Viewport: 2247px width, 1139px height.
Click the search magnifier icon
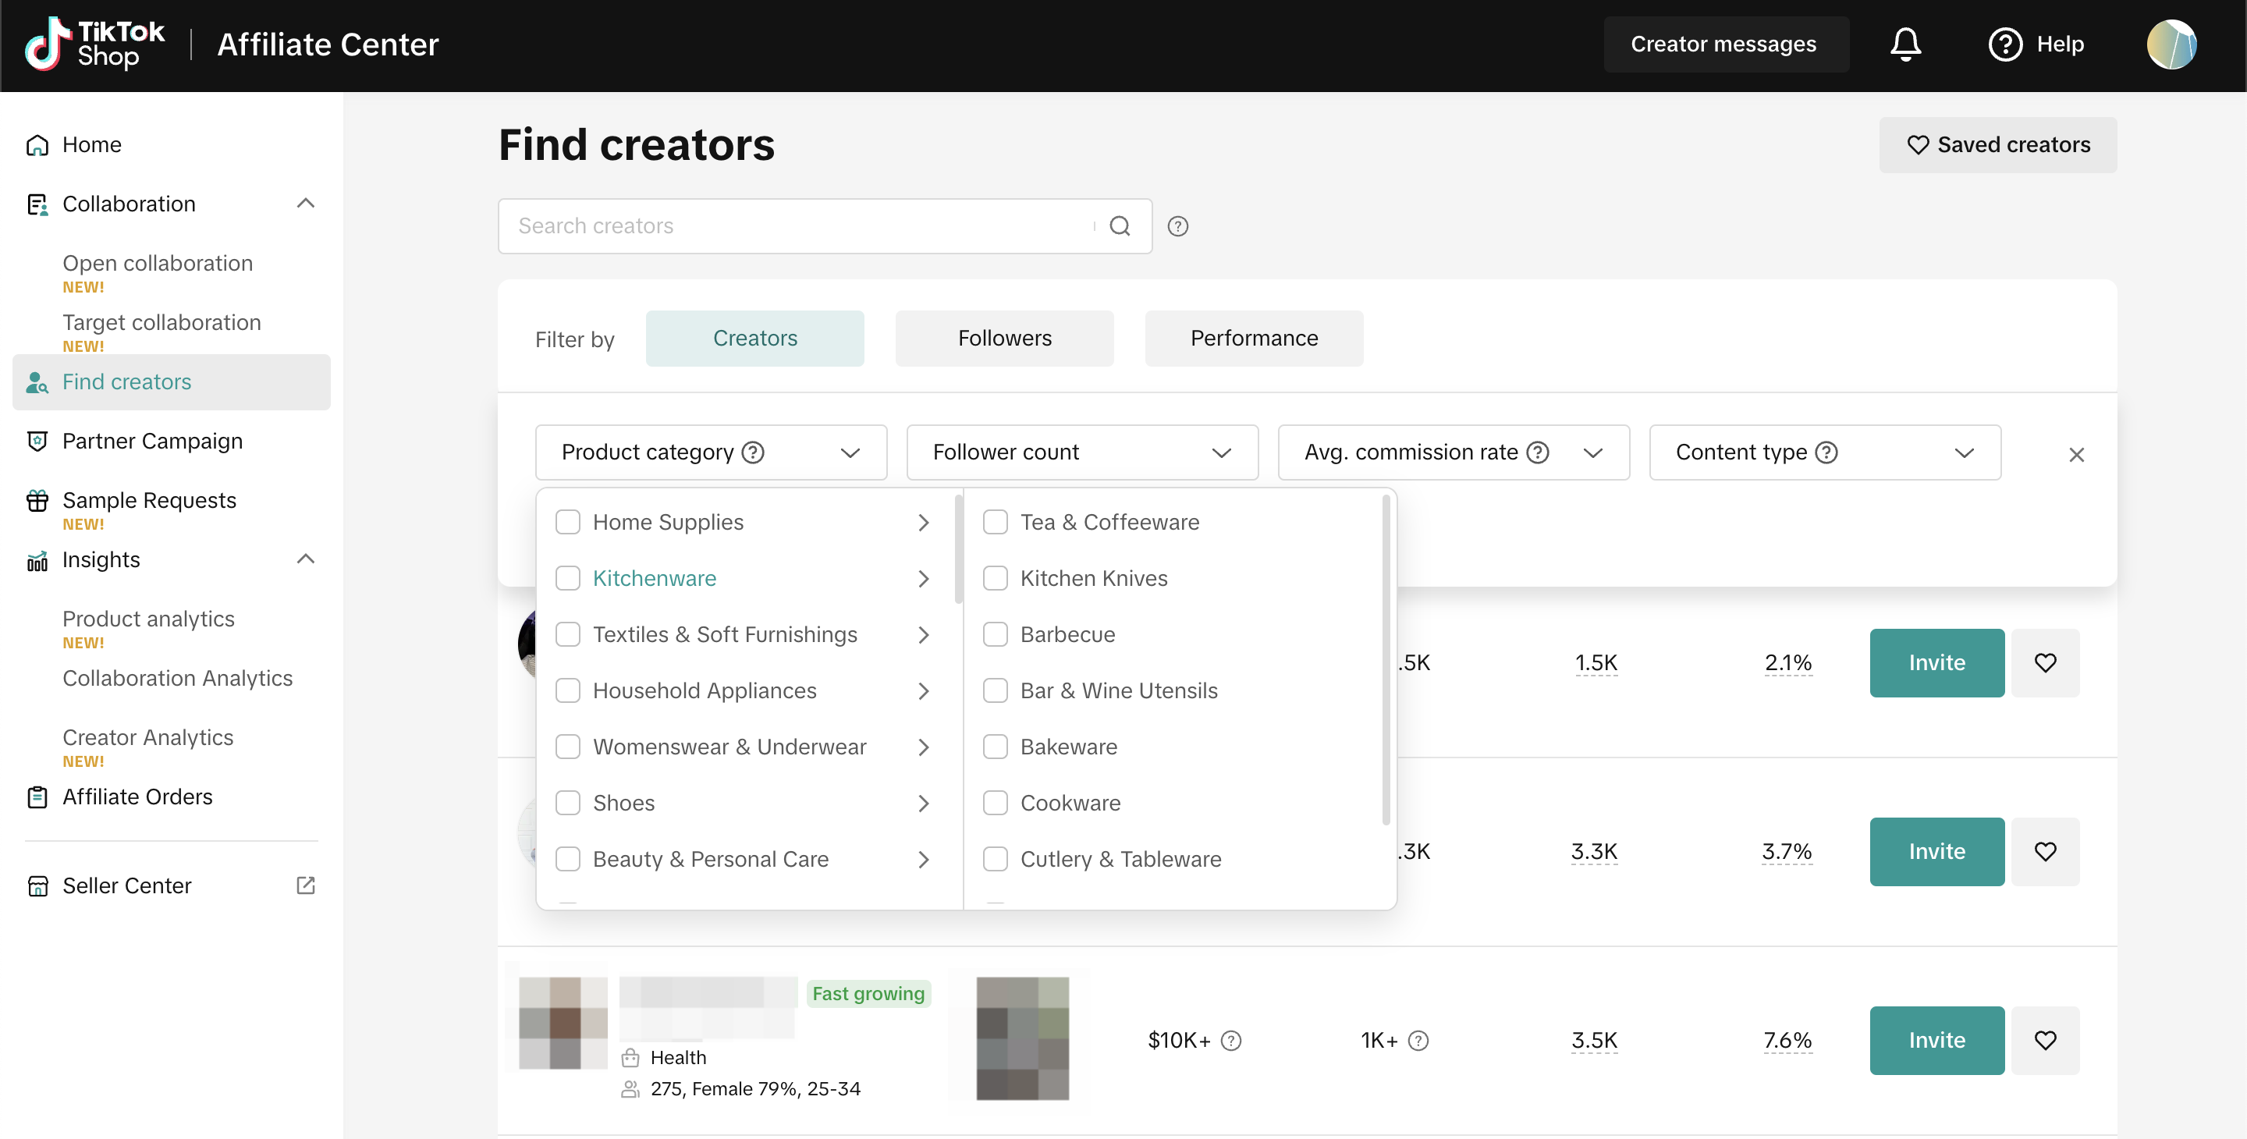[x=1119, y=227]
